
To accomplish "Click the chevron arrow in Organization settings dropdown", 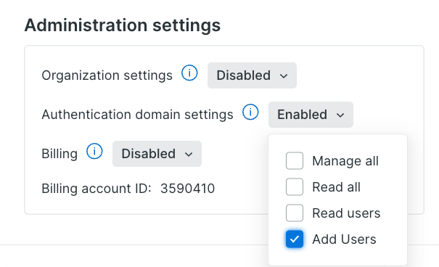I will coord(284,76).
